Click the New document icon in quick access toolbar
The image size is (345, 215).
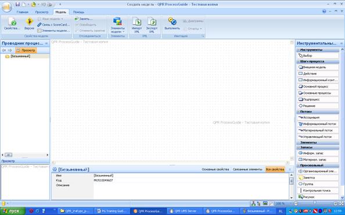23,4
